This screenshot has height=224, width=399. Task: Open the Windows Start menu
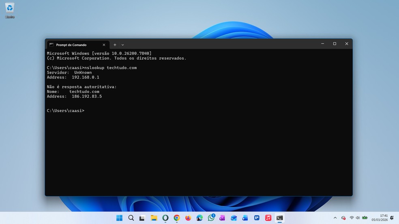point(119,218)
